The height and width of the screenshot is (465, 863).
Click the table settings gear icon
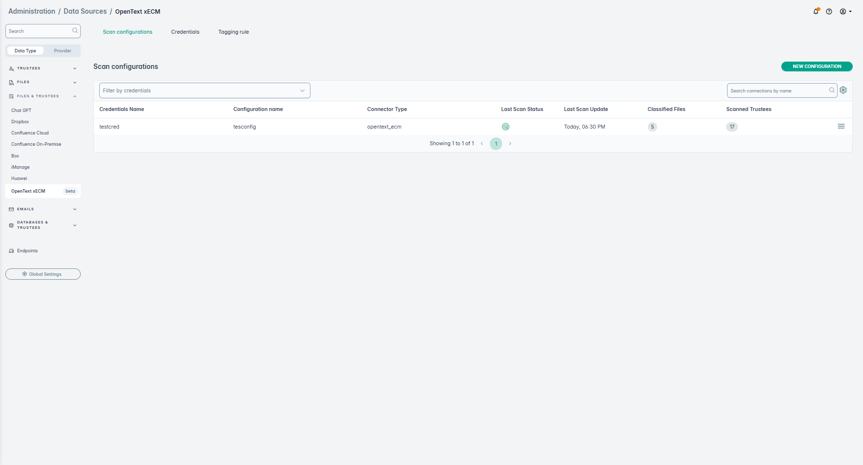843,90
